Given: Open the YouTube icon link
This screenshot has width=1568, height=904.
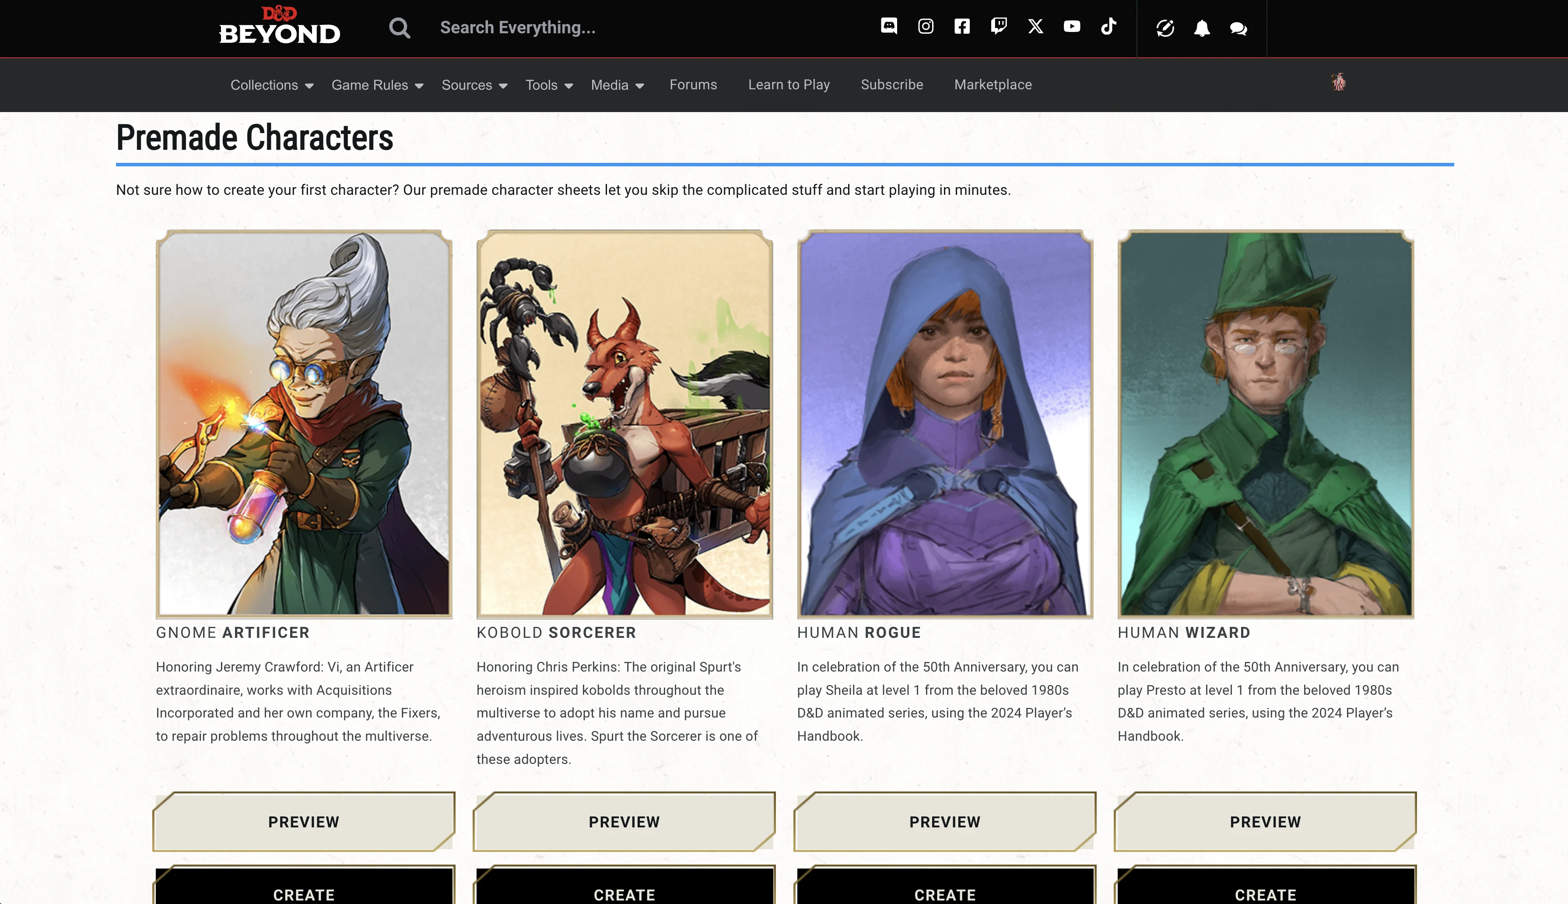Looking at the screenshot, I should [x=1072, y=26].
